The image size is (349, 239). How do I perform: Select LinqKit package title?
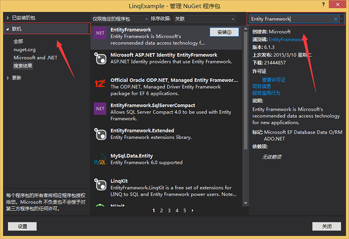pos(119,181)
